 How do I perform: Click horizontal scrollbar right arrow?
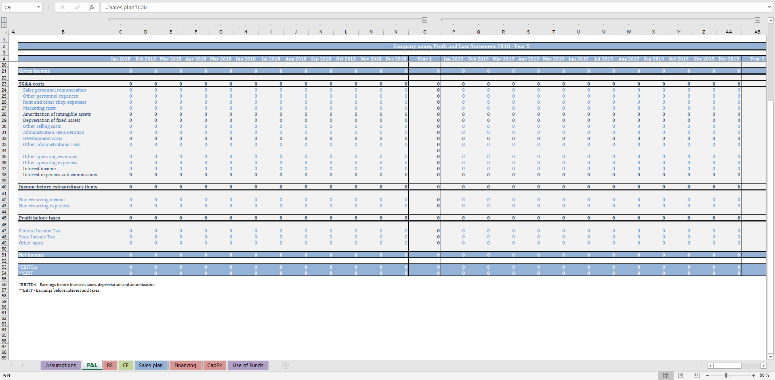(763, 365)
